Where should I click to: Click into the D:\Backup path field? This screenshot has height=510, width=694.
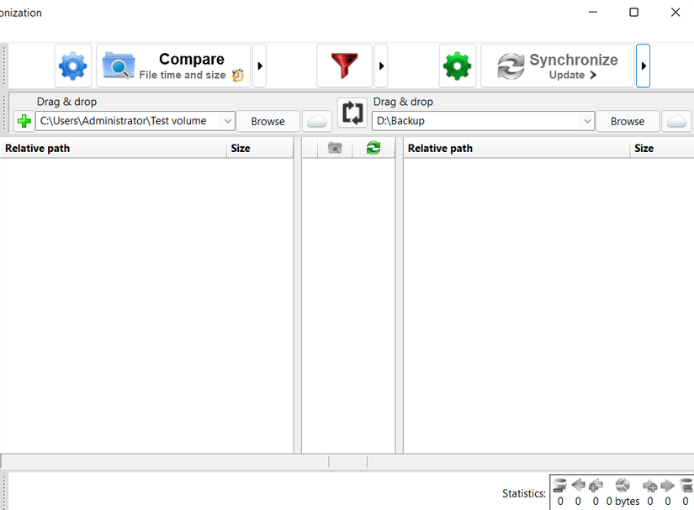(x=477, y=121)
